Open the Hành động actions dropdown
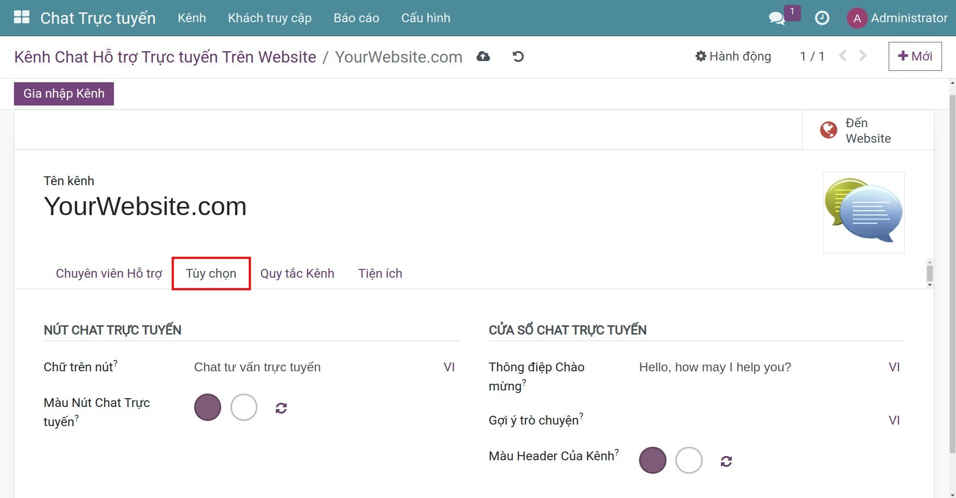The height and width of the screenshot is (498, 956). click(733, 56)
